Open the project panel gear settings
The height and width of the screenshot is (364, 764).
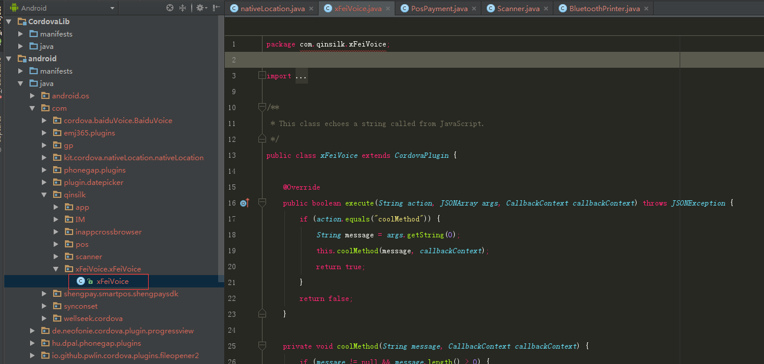click(200, 8)
